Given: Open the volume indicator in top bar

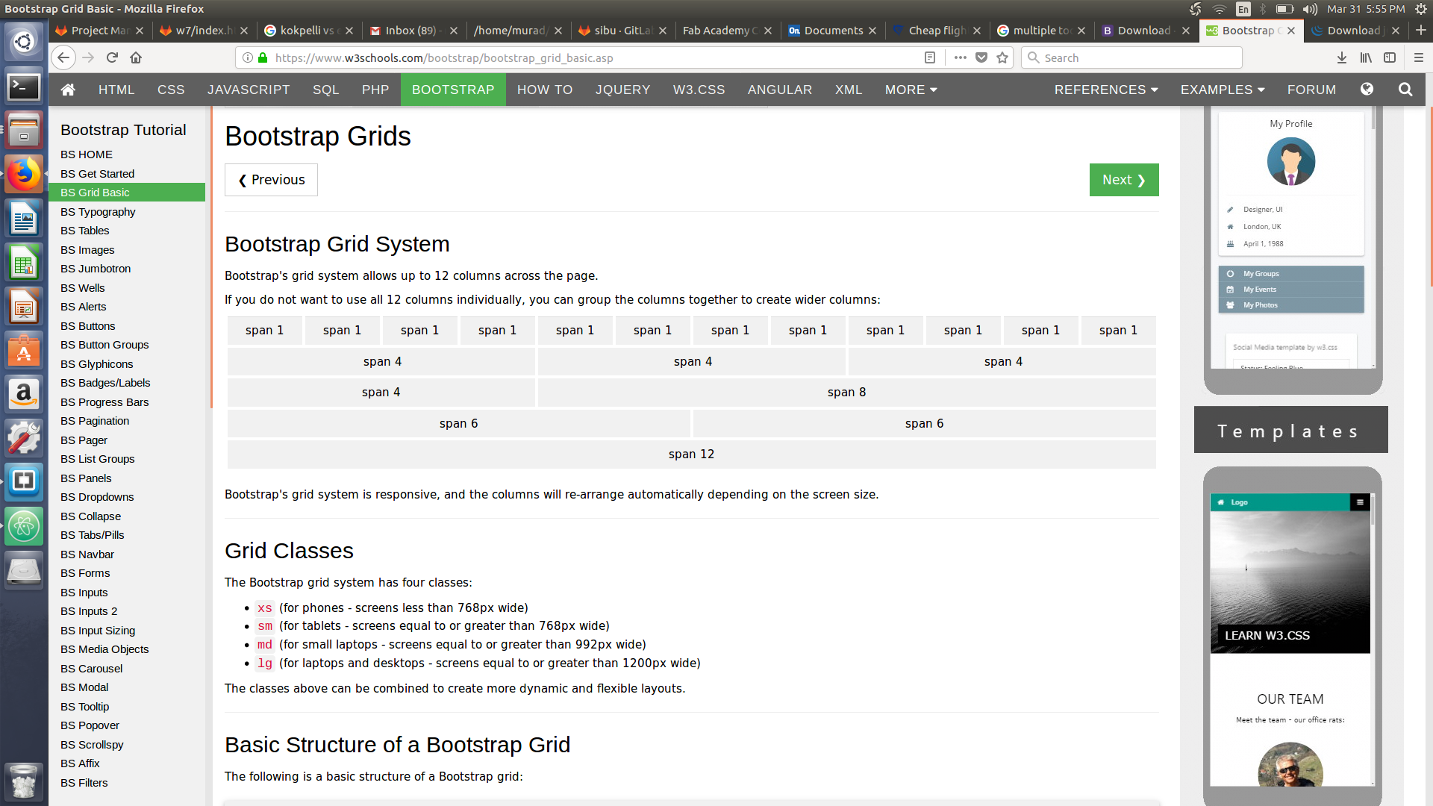Looking at the screenshot, I should point(1310,9).
